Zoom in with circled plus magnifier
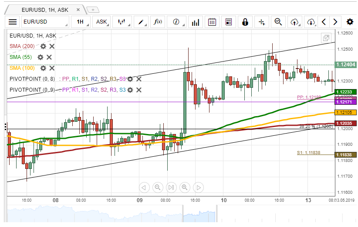Screen dimensions: 358x227 coord(185,188)
